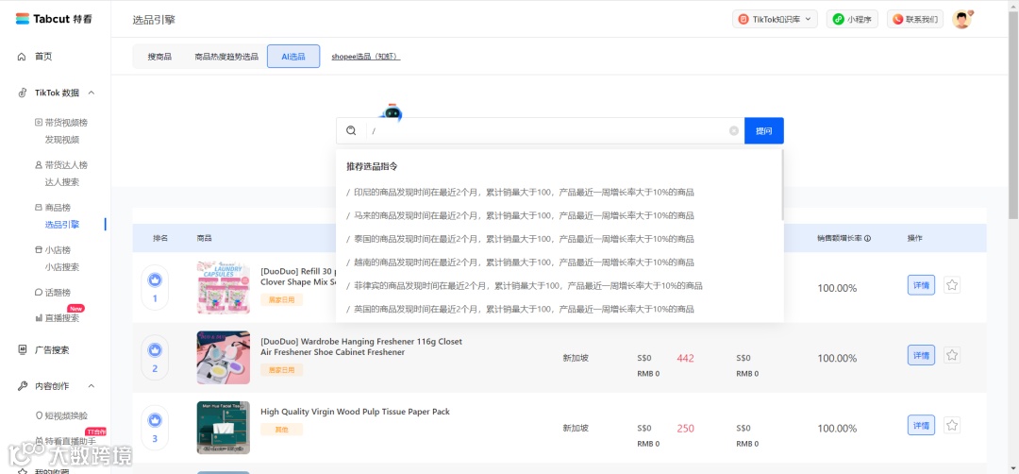
Task: Open the Tissue Paper Pack thumbnail
Action: (x=224, y=428)
